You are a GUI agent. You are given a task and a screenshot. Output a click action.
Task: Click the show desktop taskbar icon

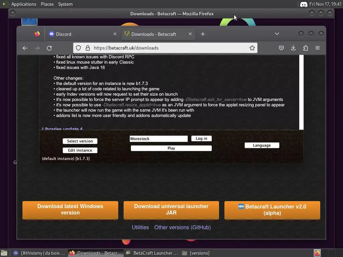pos(4,253)
